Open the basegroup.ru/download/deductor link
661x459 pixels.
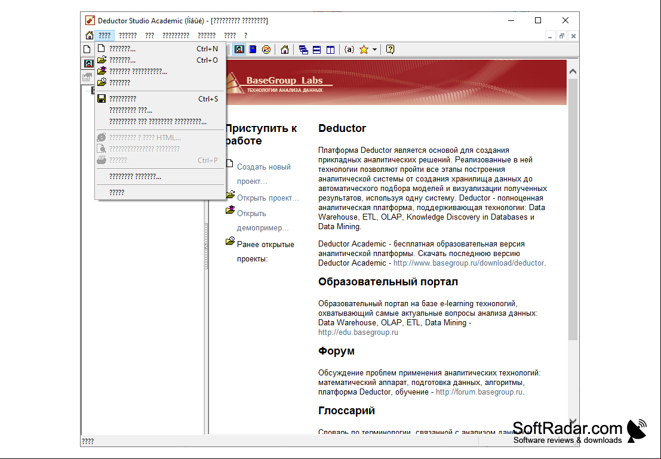(x=469, y=263)
